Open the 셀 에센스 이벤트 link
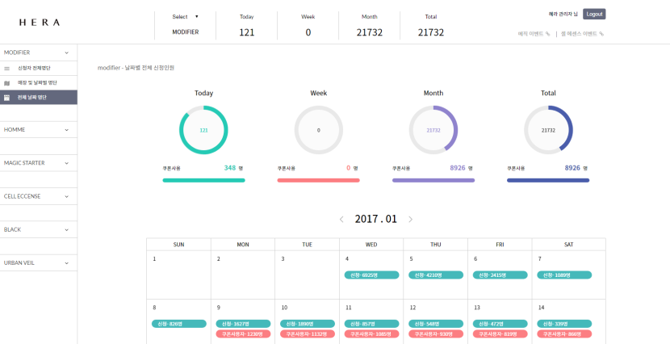670x344 pixels. tap(579, 34)
